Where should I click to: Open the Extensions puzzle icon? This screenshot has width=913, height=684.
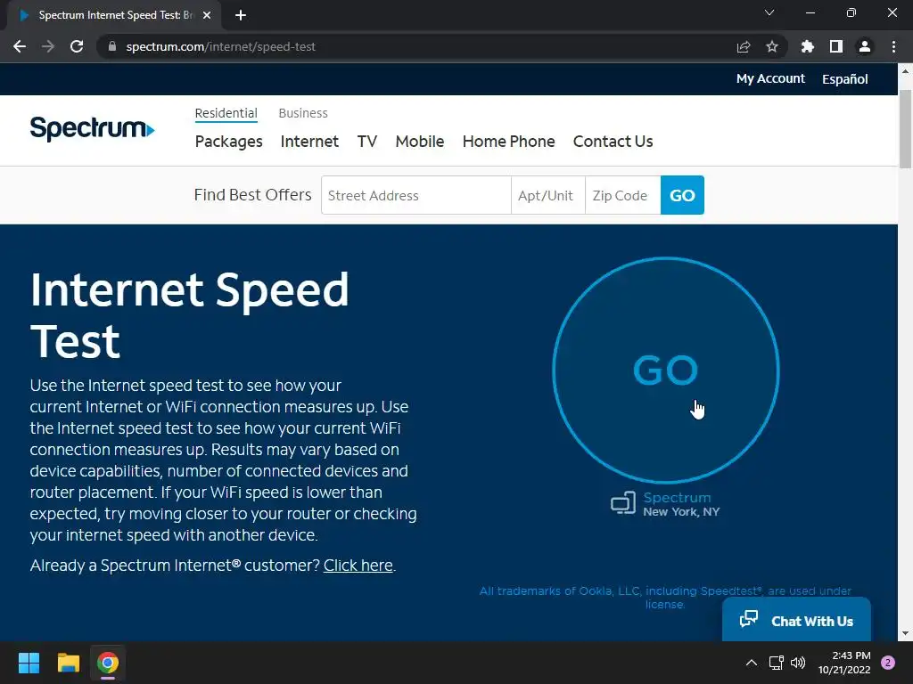pyautogui.click(x=808, y=46)
